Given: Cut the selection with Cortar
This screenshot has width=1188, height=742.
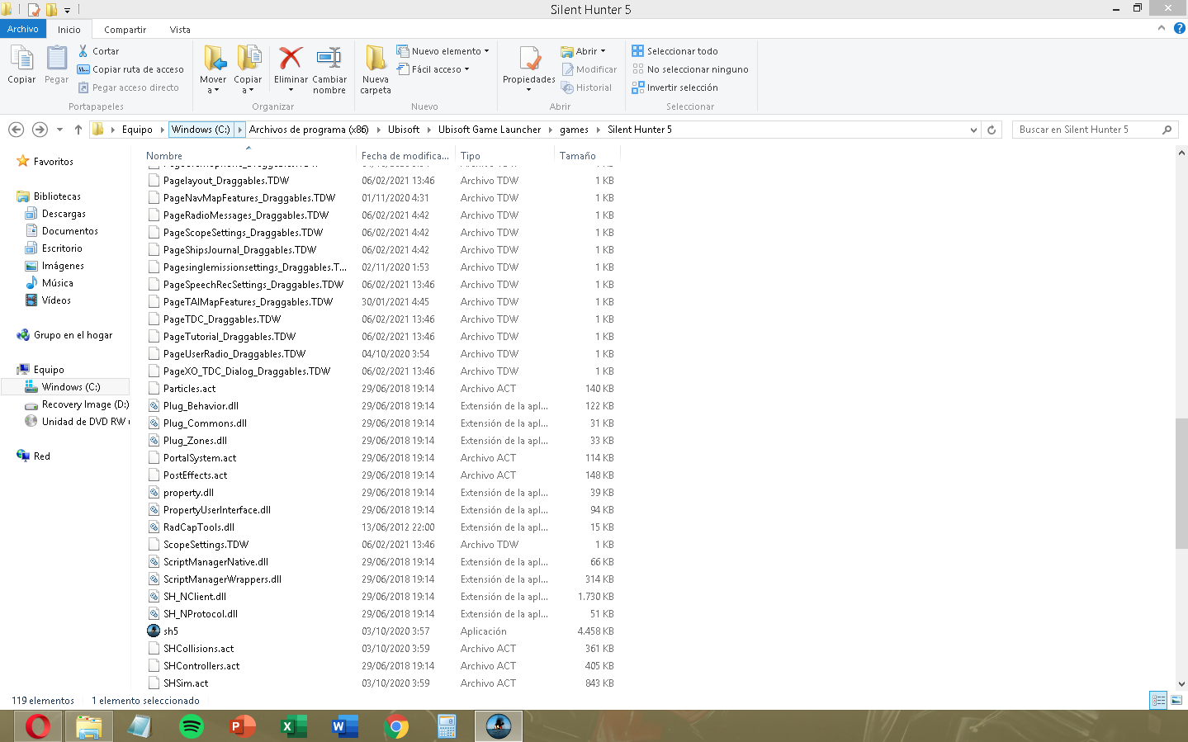Looking at the screenshot, I should [98, 51].
